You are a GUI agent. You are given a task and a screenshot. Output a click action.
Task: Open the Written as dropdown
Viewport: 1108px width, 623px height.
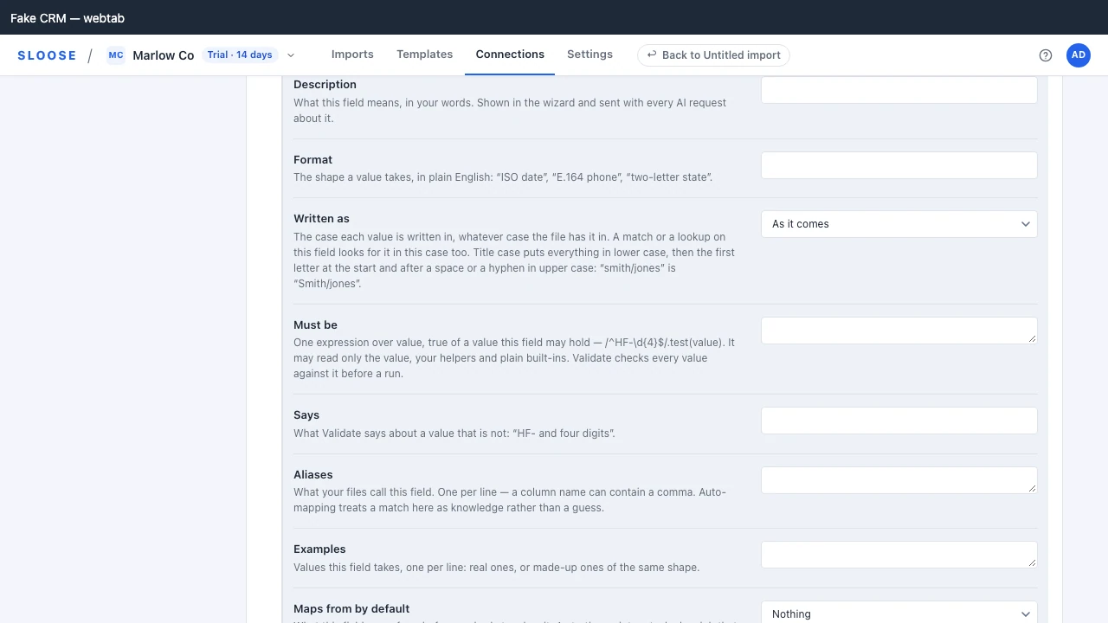pyautogui.click(x=899, y=224)
